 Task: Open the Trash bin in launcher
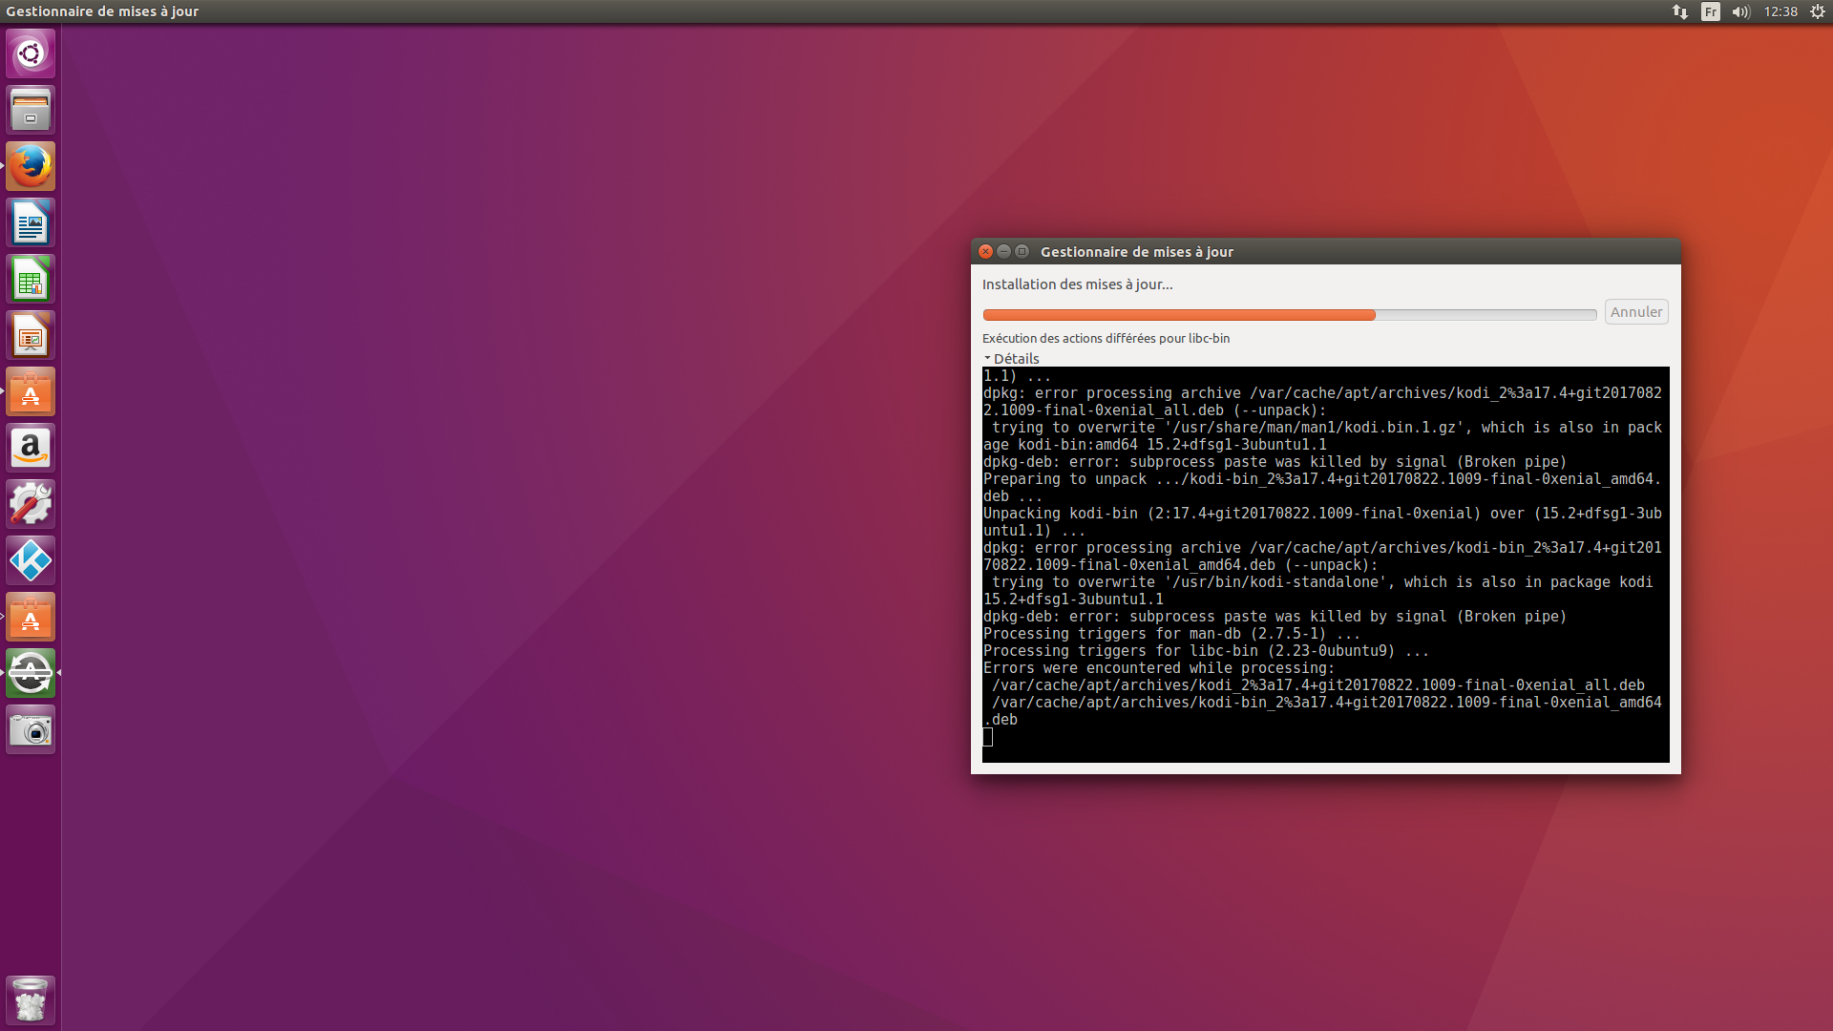pyautogui.click(x=31, y=999)
